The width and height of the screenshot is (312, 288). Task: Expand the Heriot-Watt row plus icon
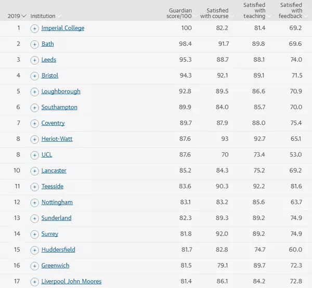[x=34, y=139]
